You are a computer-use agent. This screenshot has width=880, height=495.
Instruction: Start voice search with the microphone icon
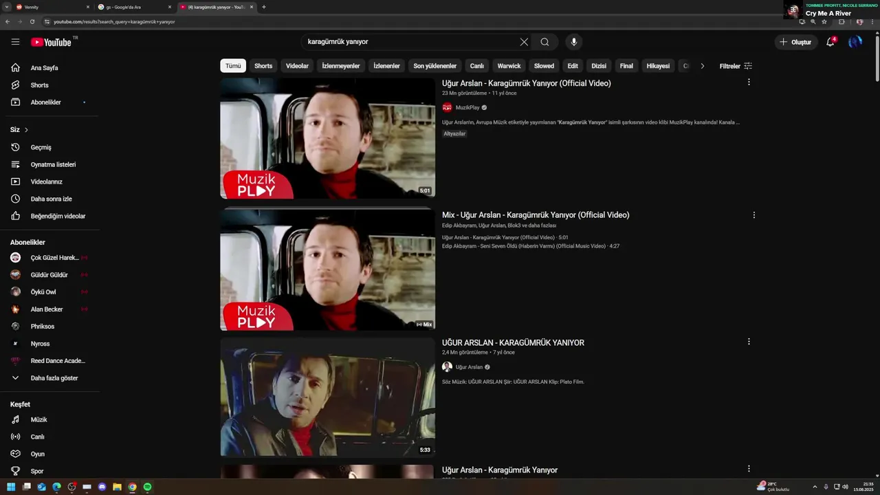pos(574,42)
